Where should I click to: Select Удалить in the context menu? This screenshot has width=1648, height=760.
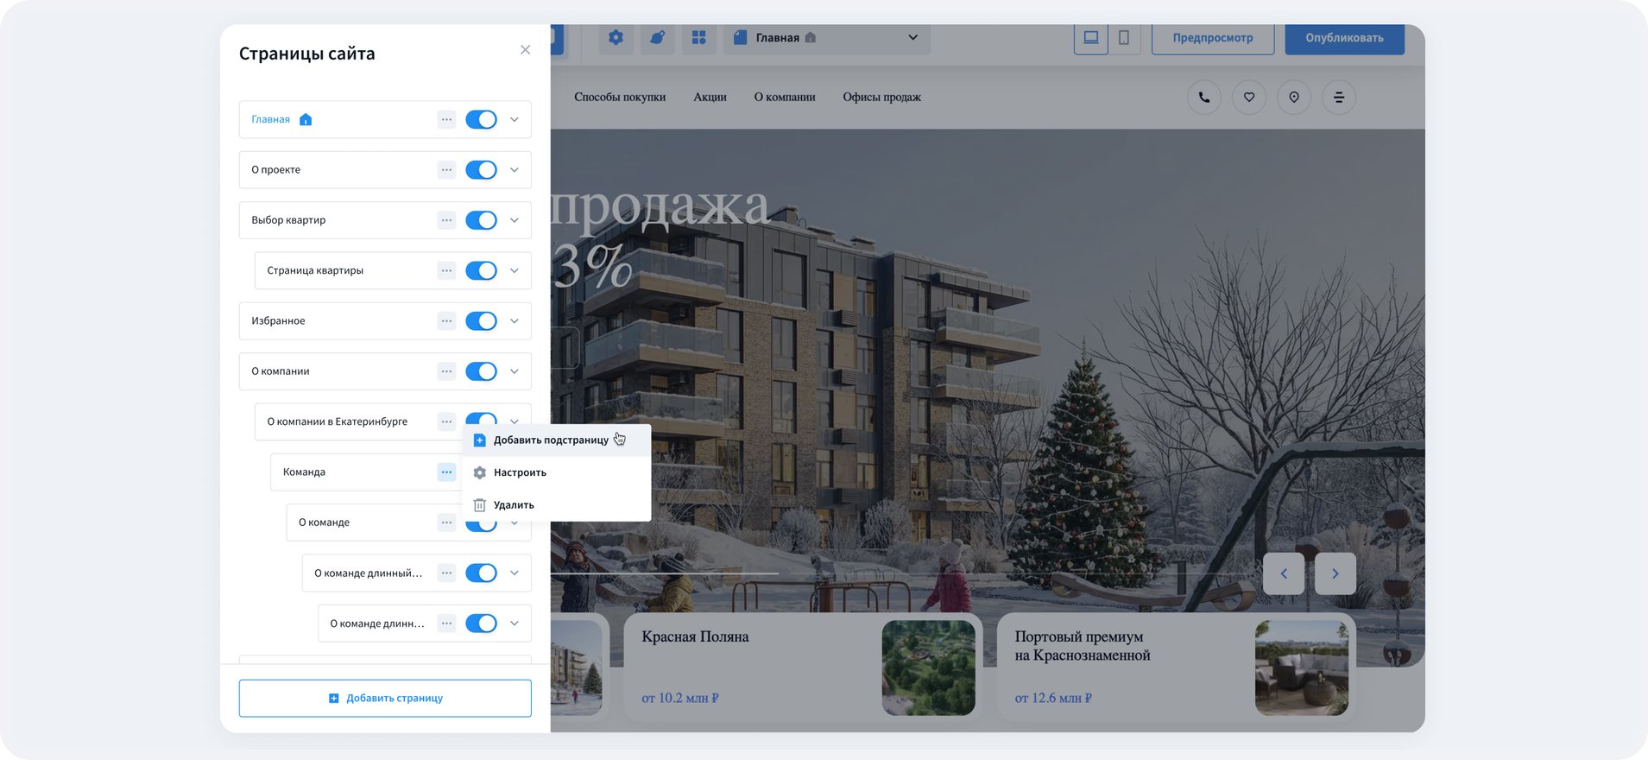tap(514, 505)
